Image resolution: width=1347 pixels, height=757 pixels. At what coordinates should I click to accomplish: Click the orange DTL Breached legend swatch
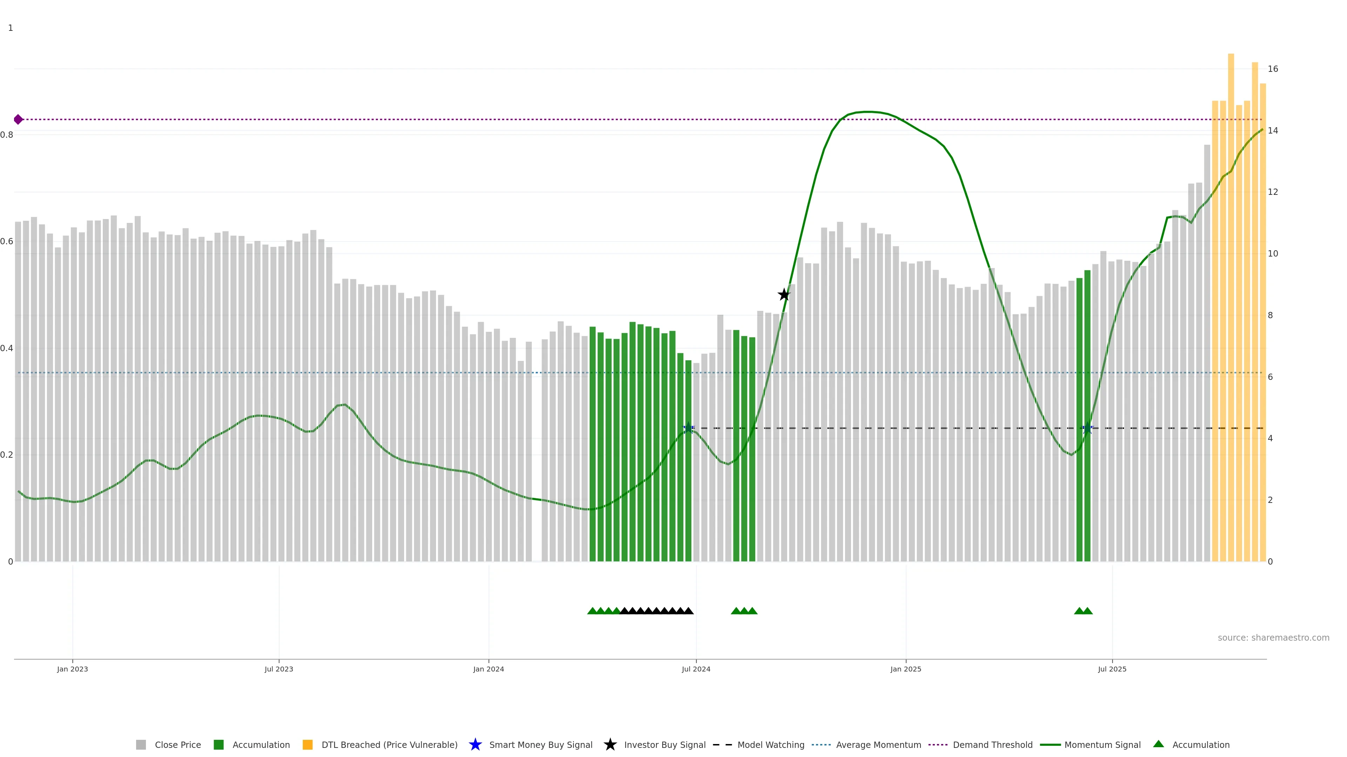pyautogui.click(x=308, y=744)
